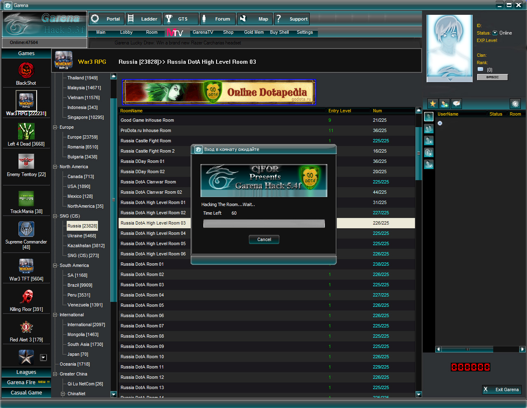Cancel the room hacking dialog

tap(264, 239)
